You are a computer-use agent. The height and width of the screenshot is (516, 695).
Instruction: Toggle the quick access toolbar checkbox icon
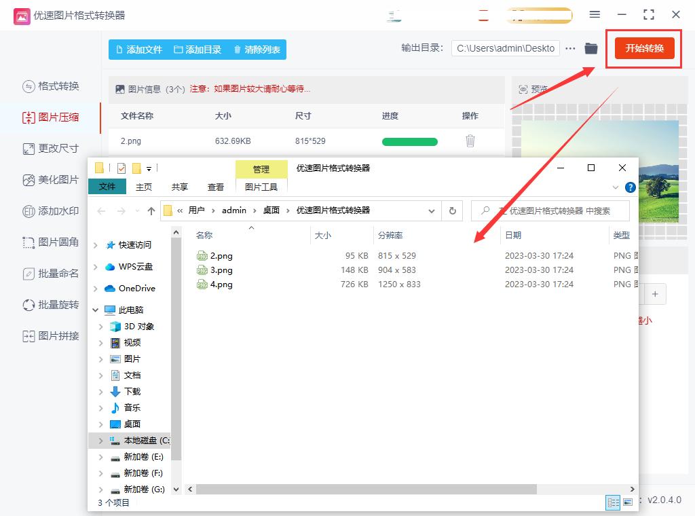123,168
